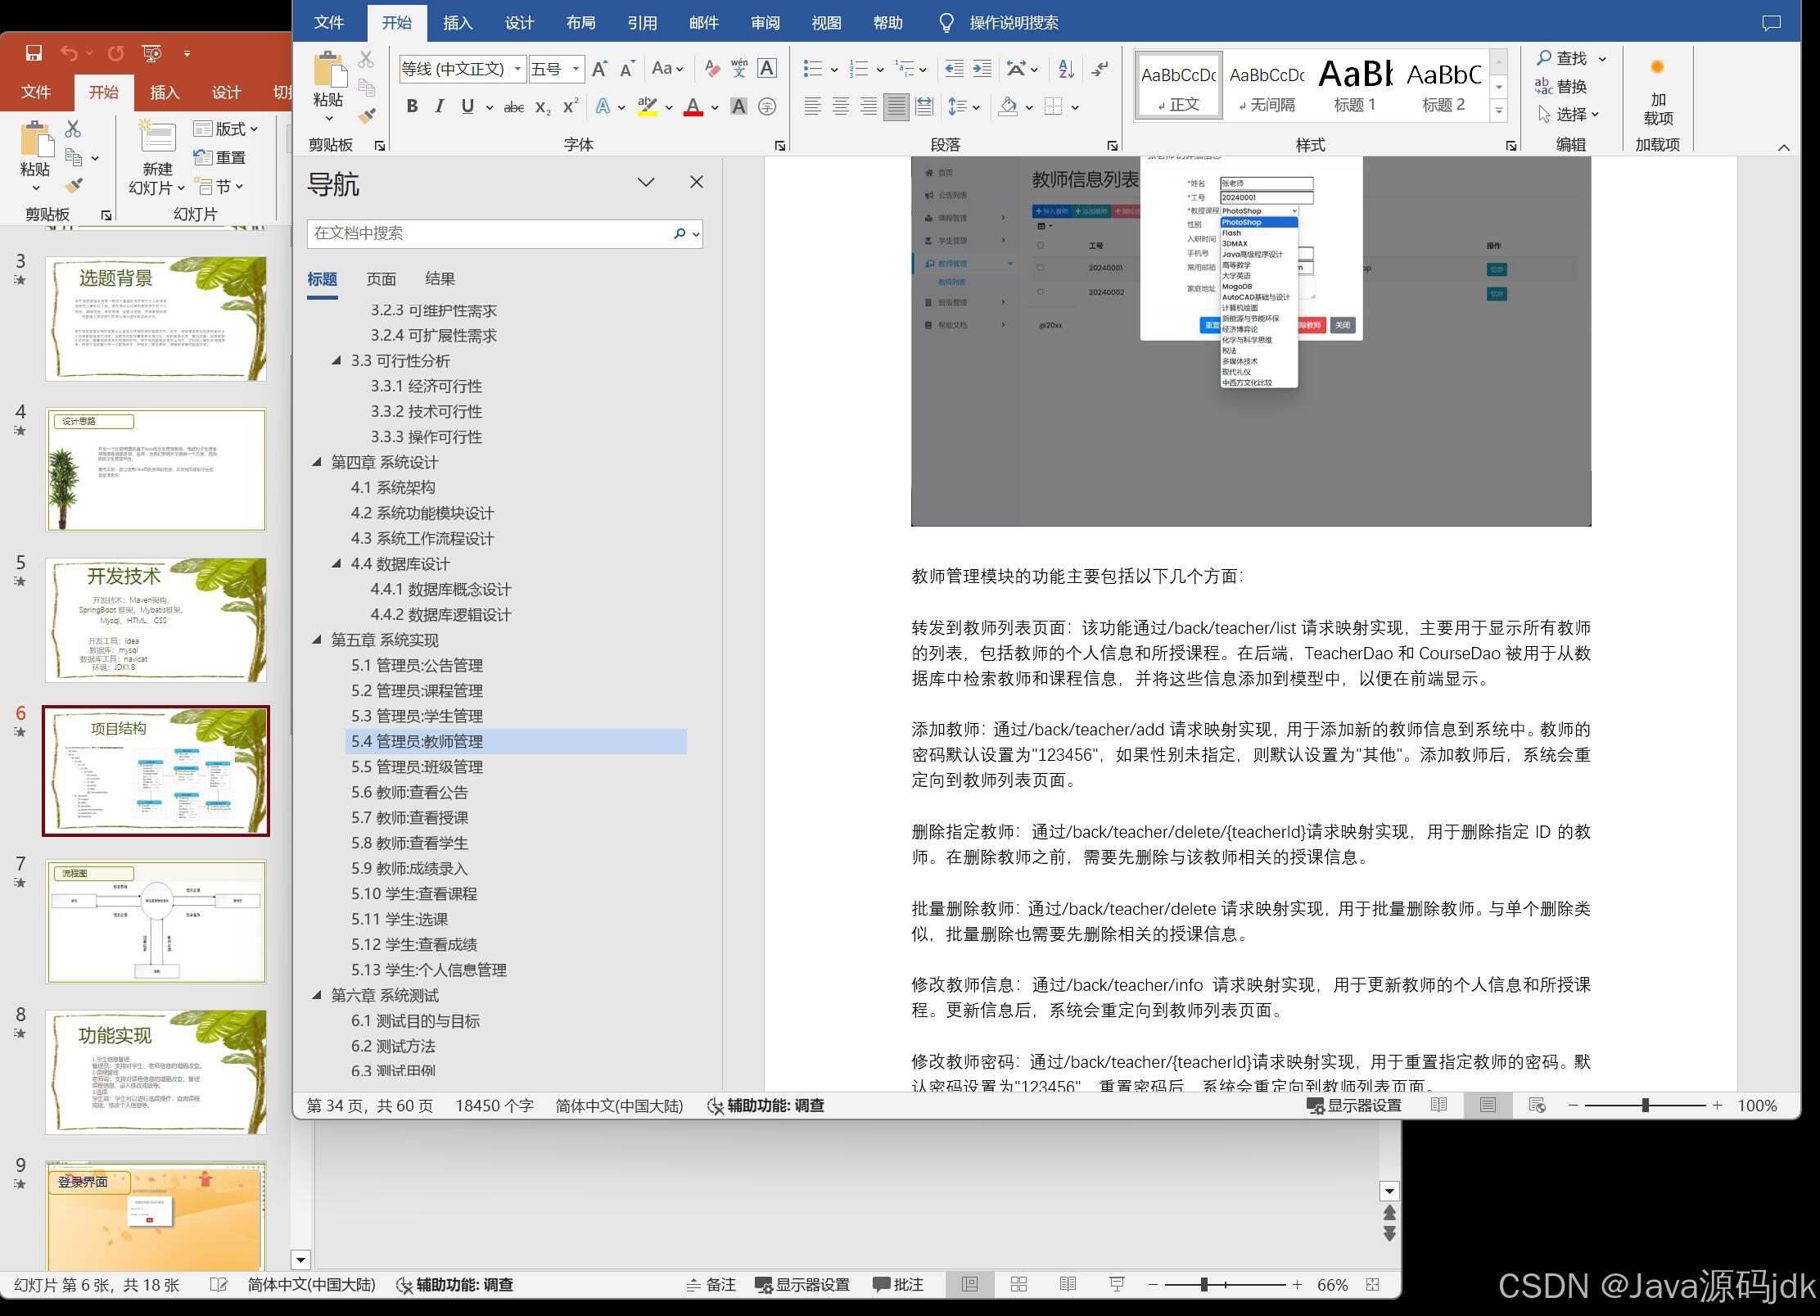Open Word 插入 ribbon tab
This screenshot has height=1316, width=1820.
pos(458,23)
